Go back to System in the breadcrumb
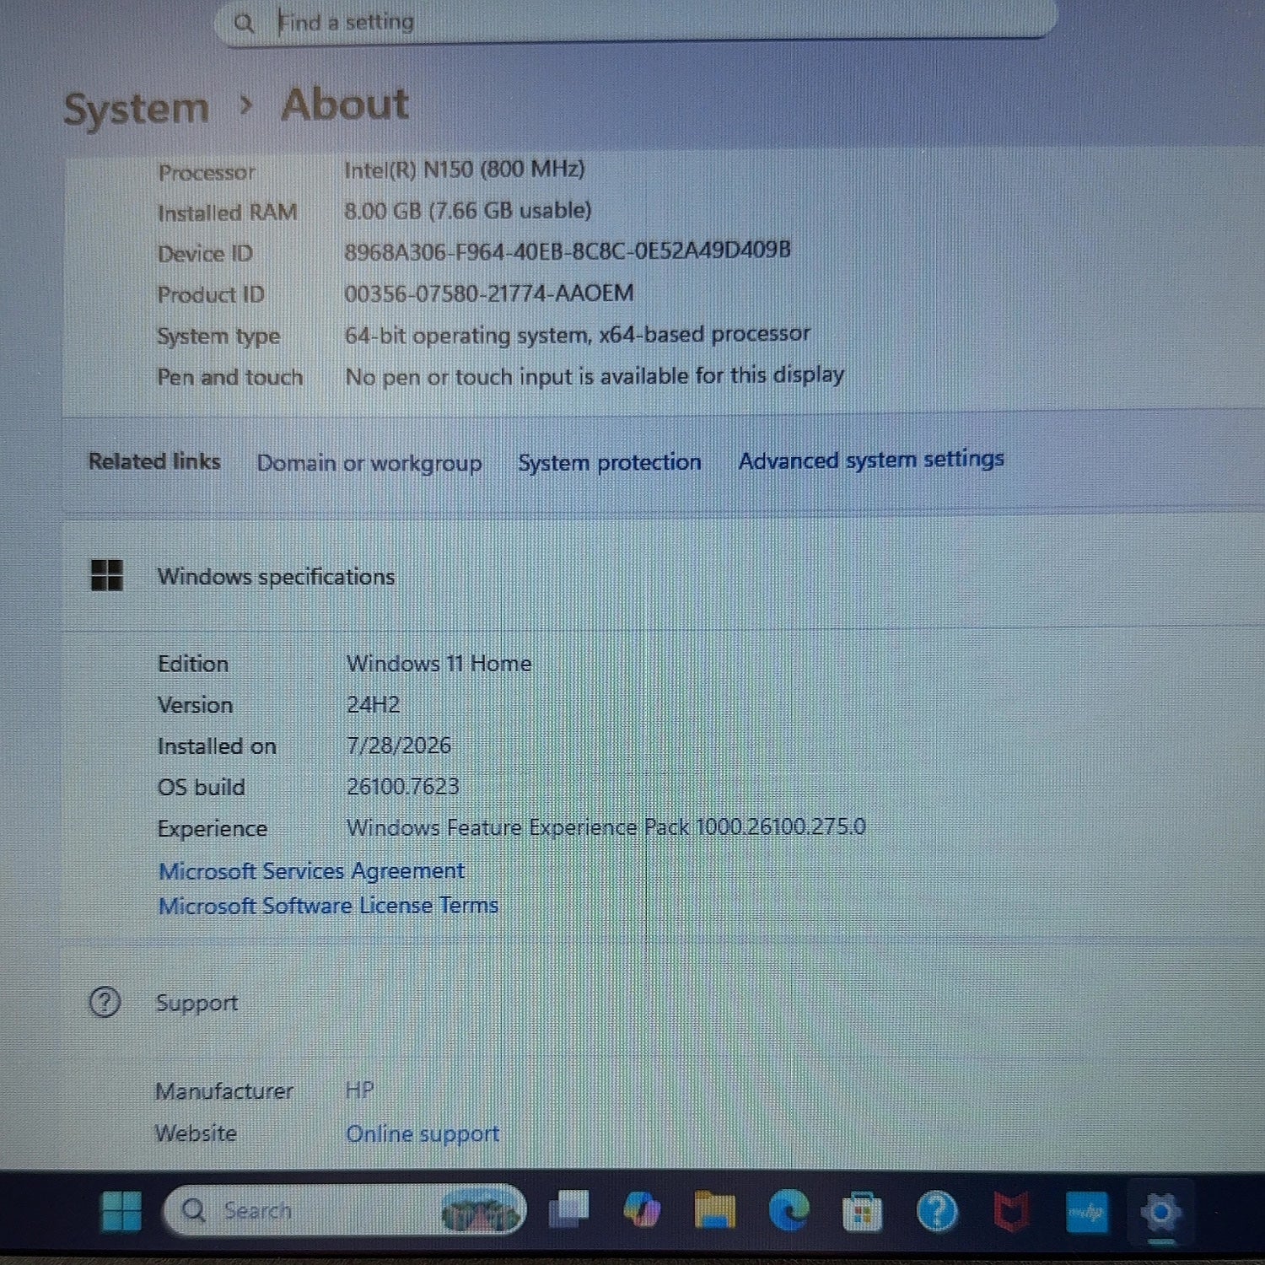 click(137, 109)
